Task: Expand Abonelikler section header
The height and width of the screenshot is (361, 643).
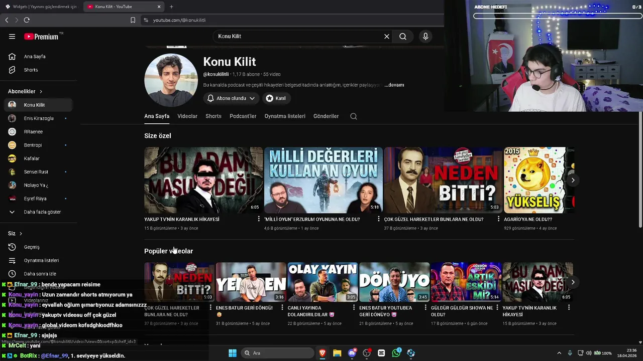Action: coord(25,91)
